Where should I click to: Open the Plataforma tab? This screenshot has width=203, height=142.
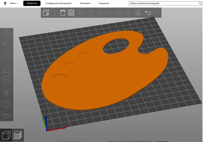click(x=32, y=3)
